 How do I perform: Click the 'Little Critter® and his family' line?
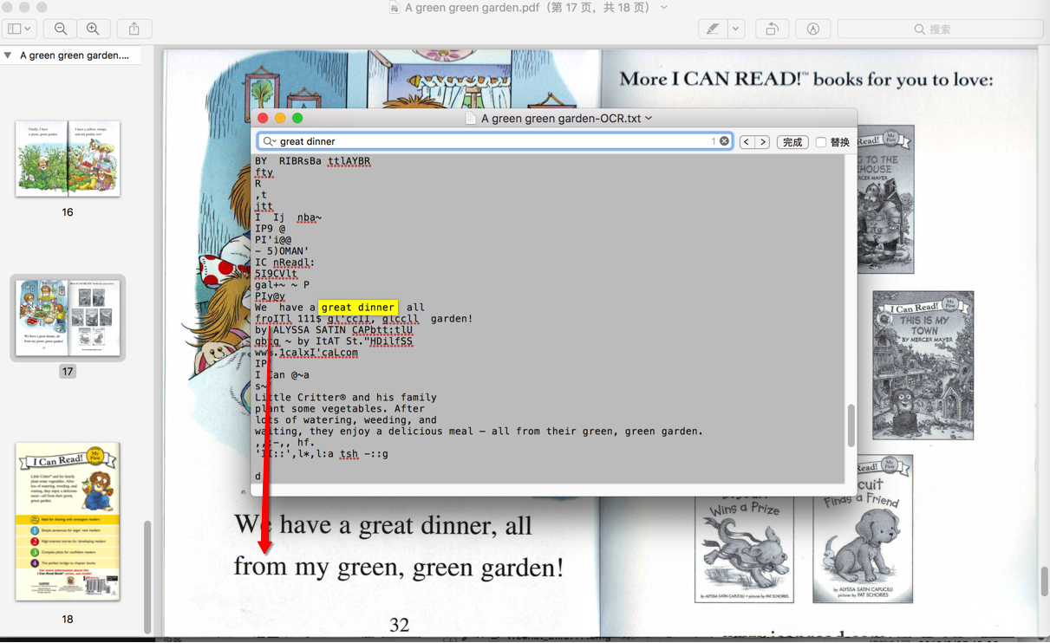pyautogui.click(x=346, y=398)
